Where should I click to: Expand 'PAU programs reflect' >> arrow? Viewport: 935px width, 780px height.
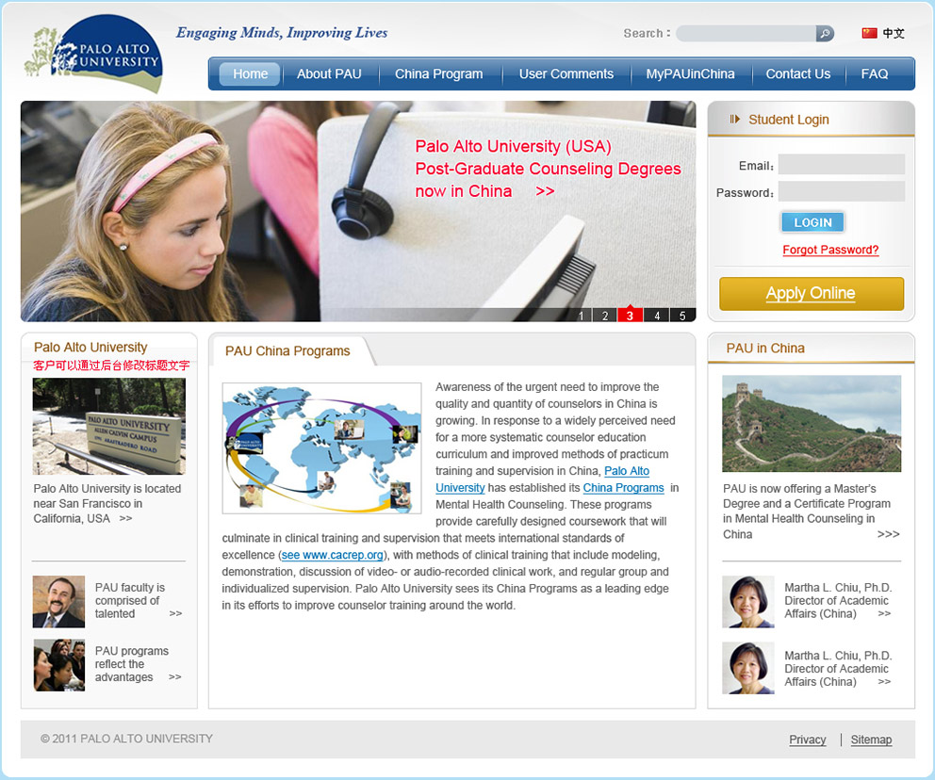174,677
